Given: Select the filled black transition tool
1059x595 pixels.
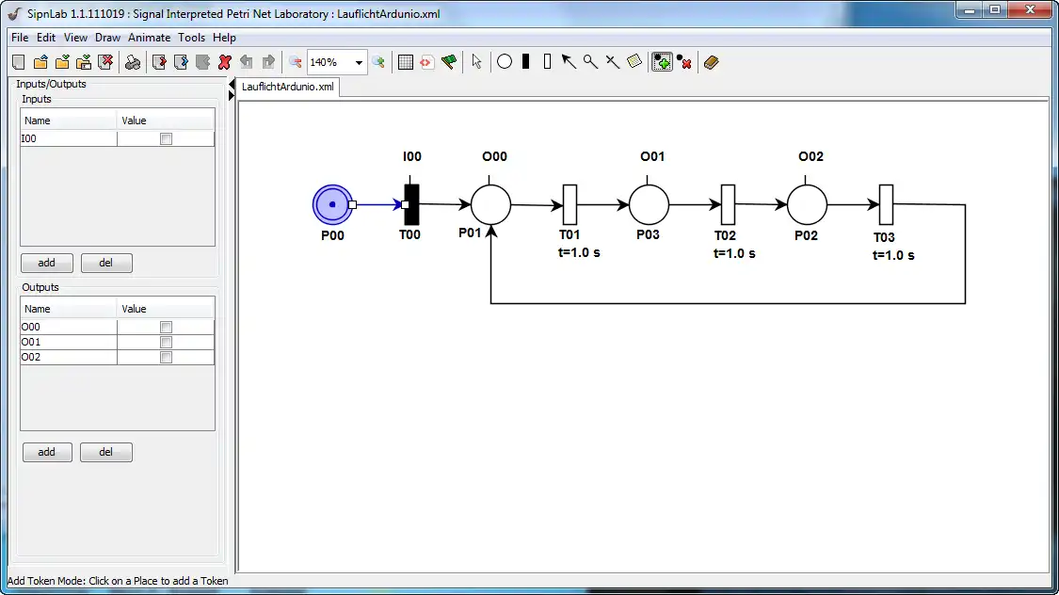Looking at the screenshot, I should [x=526, y=62].
